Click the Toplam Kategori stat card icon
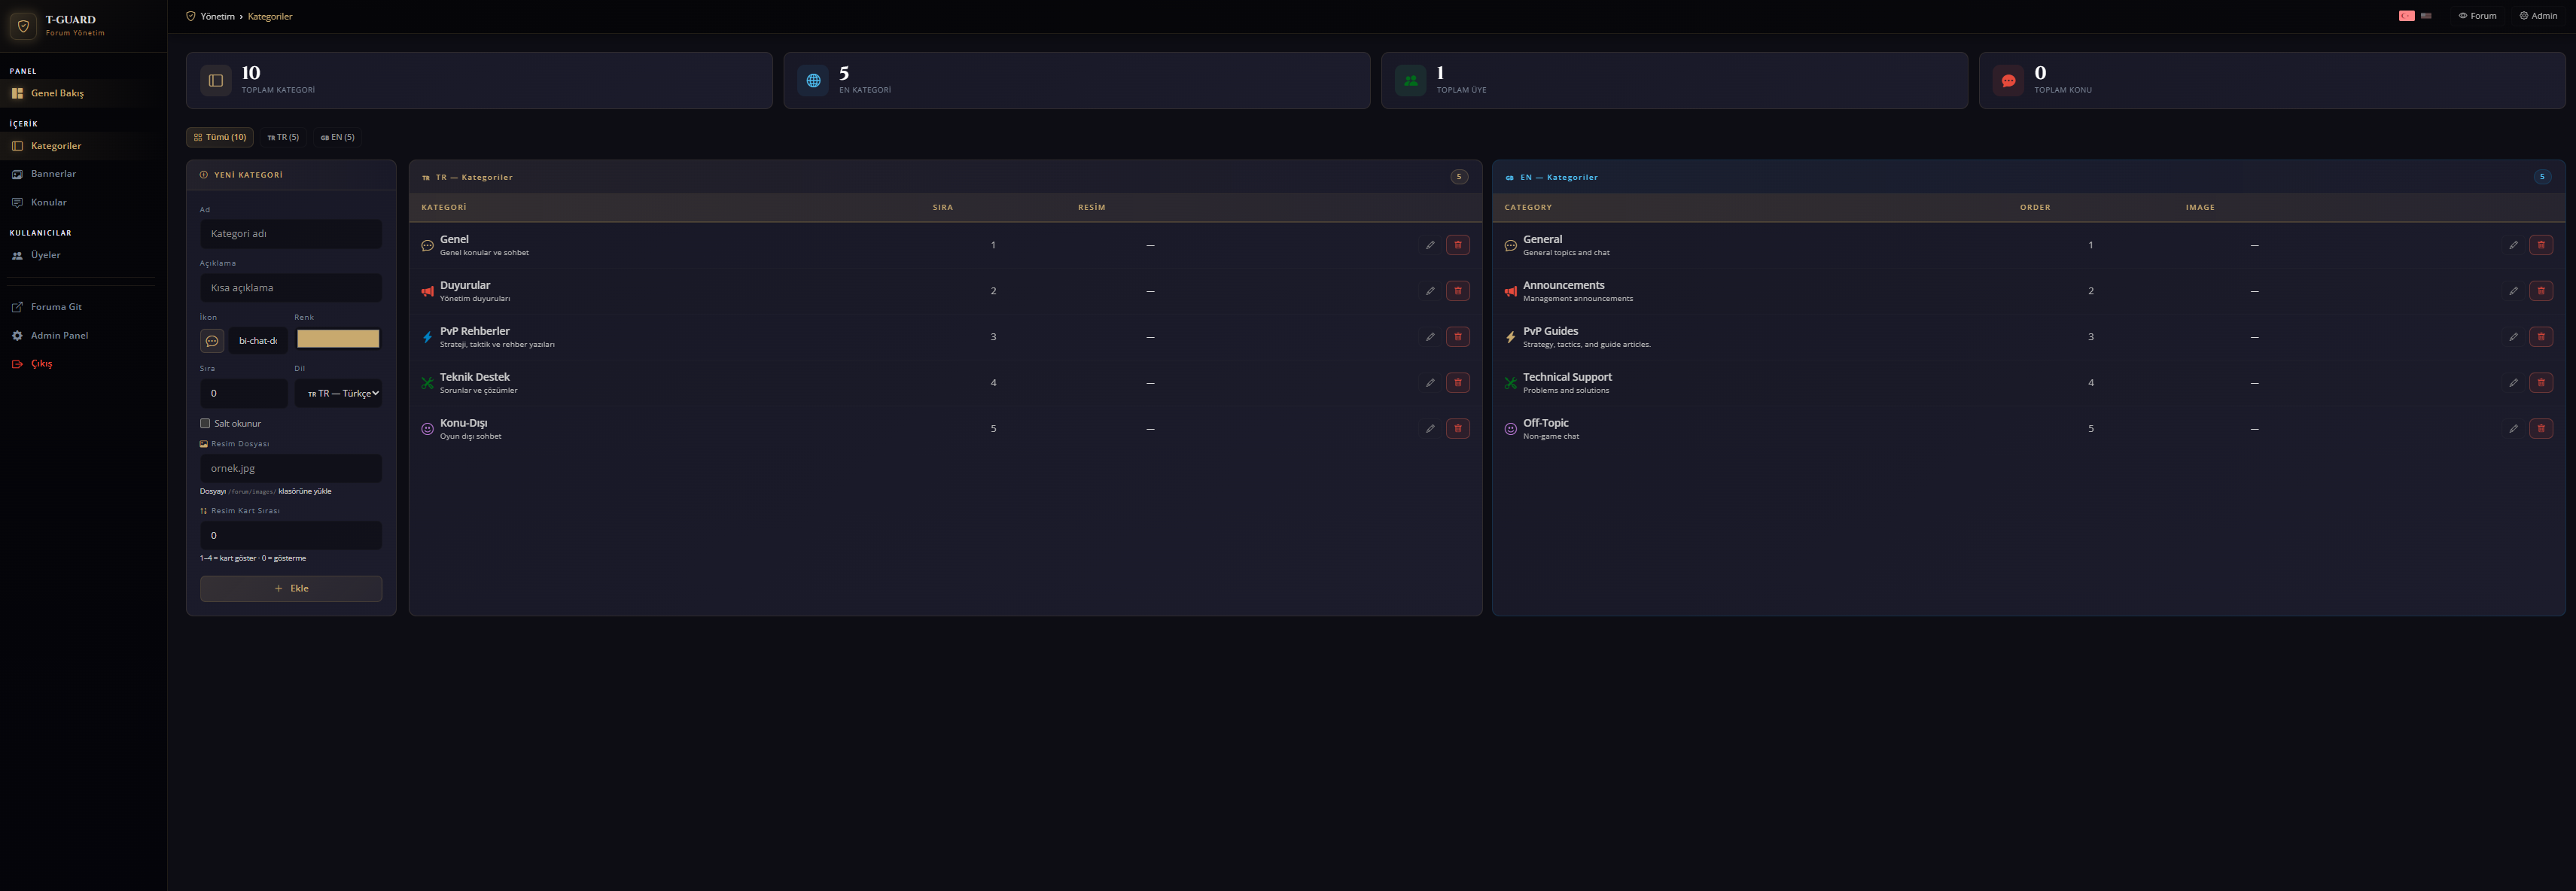2576x891 pixels. pos(216,80)
